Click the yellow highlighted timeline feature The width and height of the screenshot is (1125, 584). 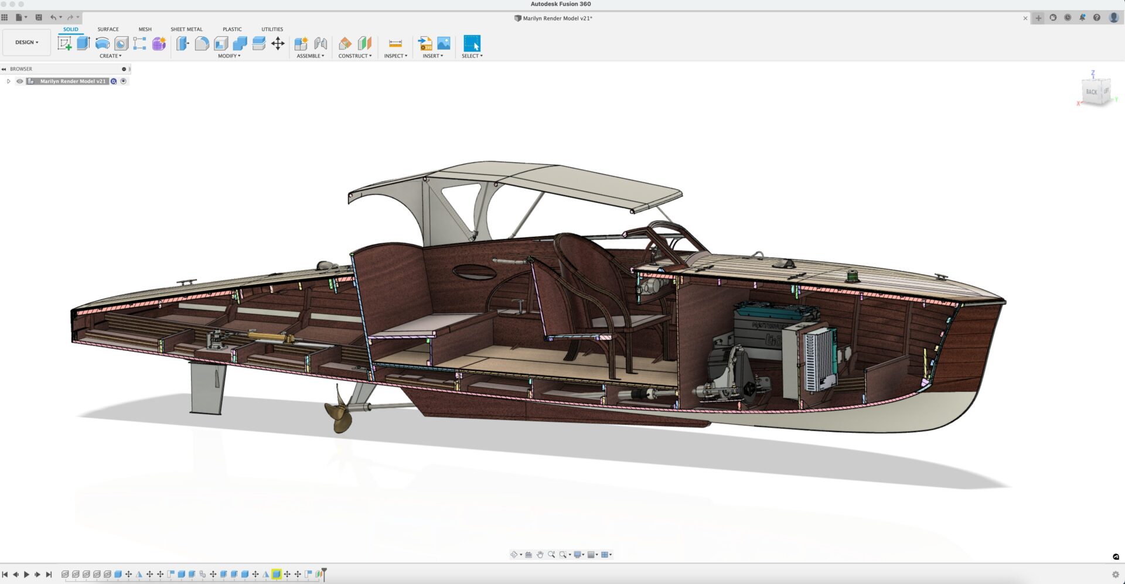276,575
